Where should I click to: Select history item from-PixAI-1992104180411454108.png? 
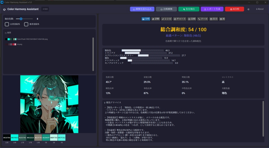click(27, 39)
